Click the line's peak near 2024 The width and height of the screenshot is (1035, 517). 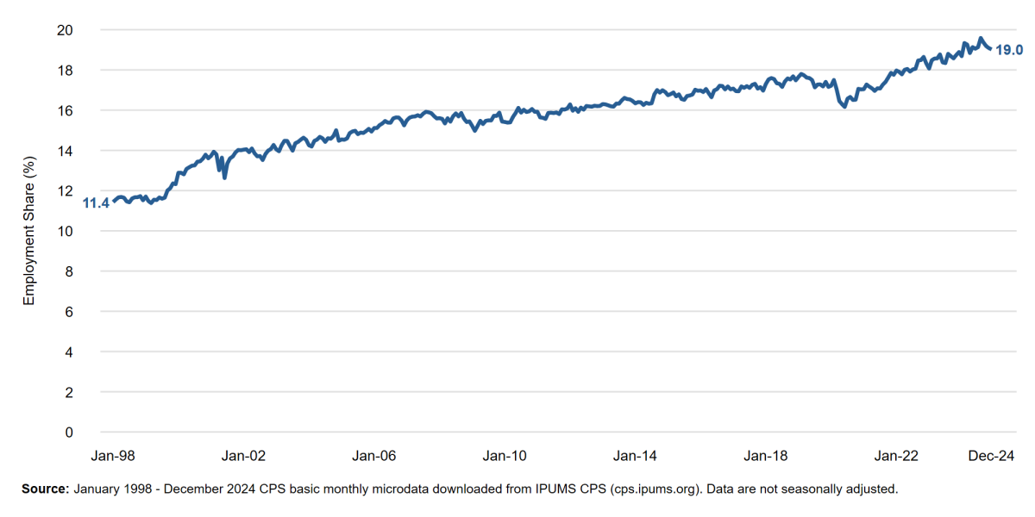[981, 39]
